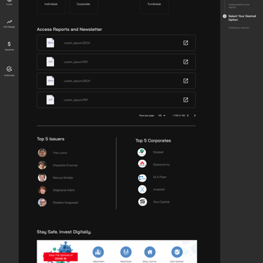Select corporate name EstateX

coord(159,152)
